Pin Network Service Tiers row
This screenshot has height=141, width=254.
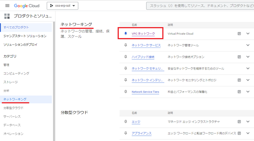click(x=125, y=92)
